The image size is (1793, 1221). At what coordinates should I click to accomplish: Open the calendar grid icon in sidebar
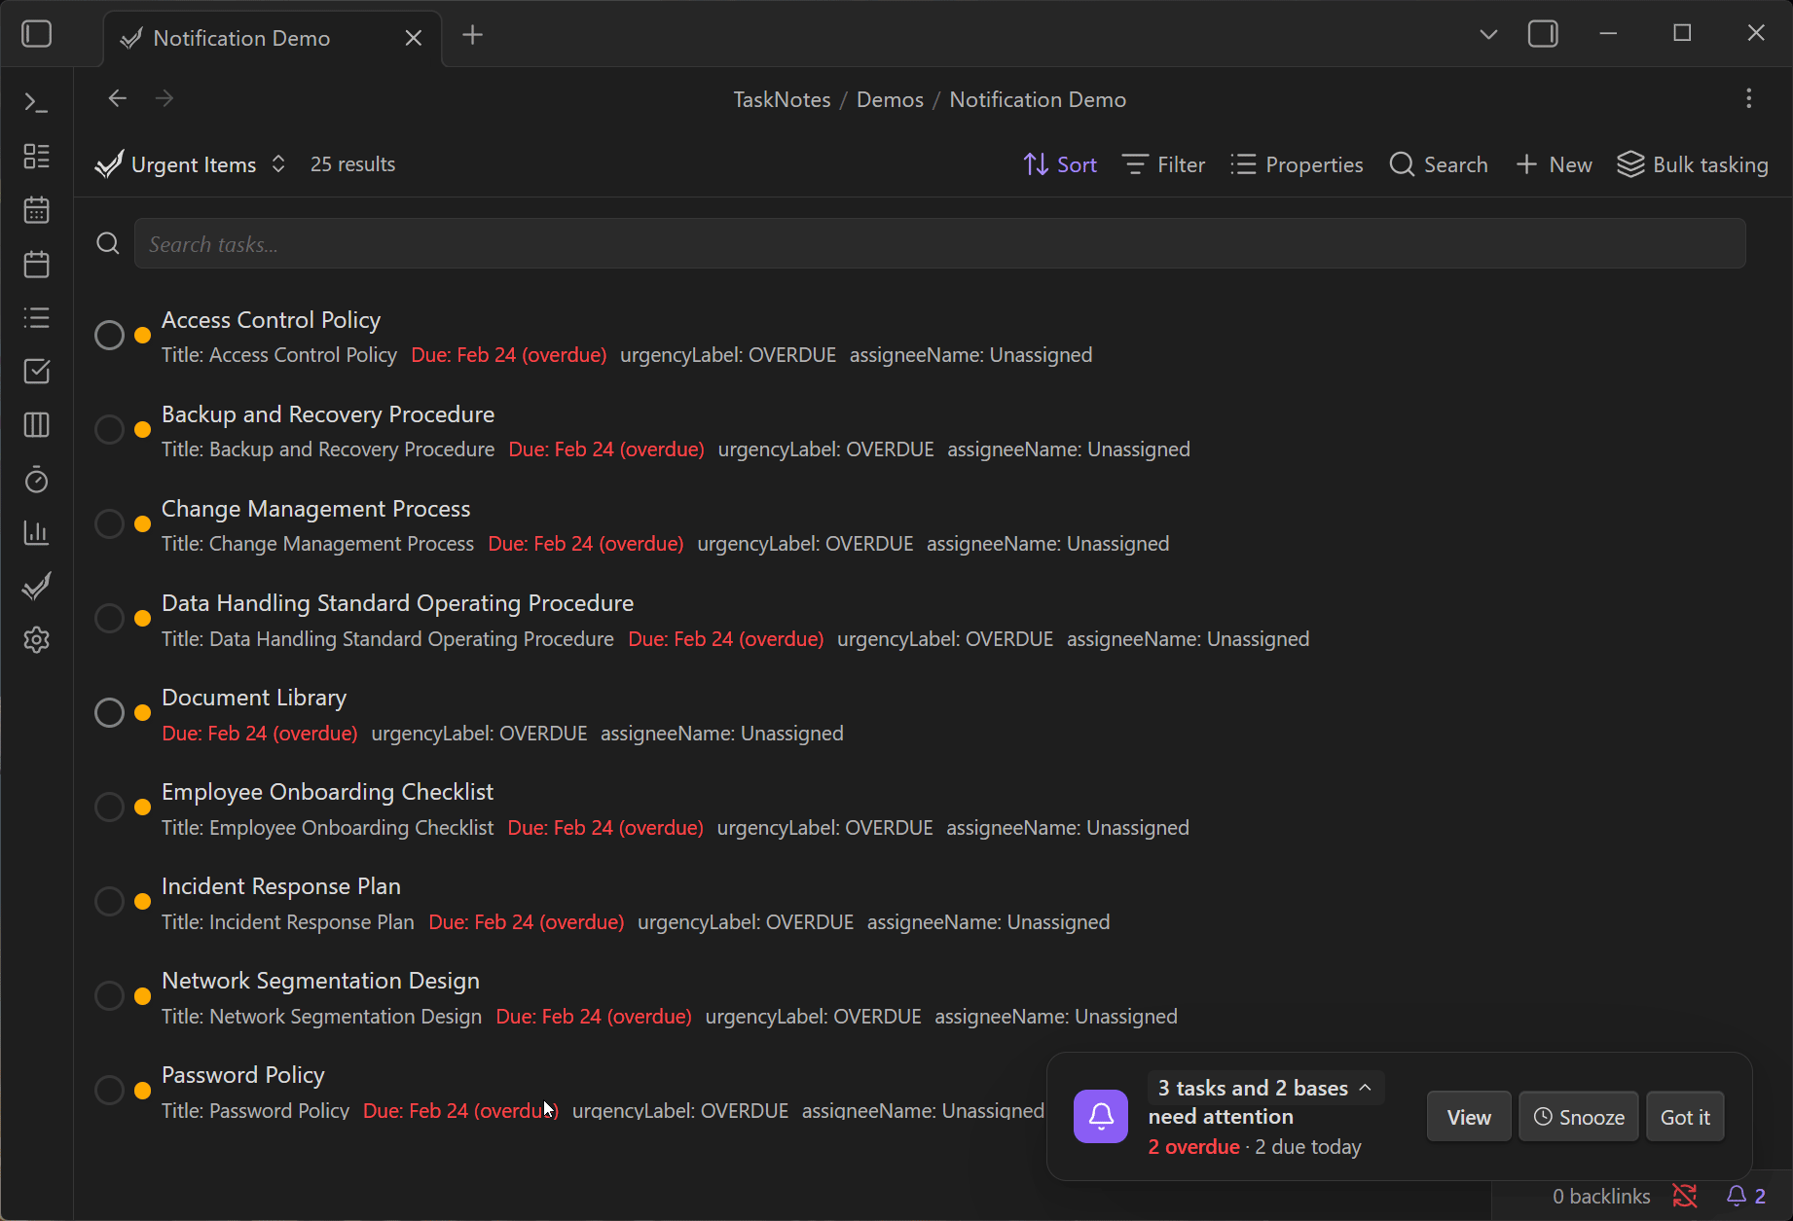point(36,210)
